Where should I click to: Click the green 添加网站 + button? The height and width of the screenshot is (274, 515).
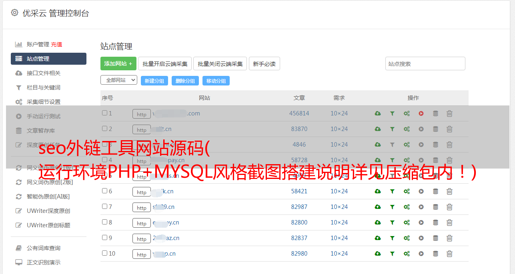coord(118,64)
